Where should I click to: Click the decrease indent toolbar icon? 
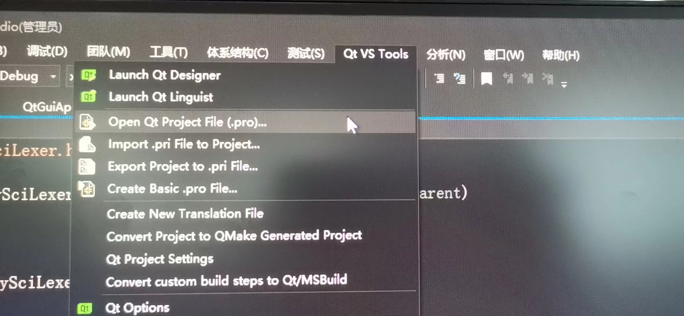pyautogui.click(x=439, y=78)
